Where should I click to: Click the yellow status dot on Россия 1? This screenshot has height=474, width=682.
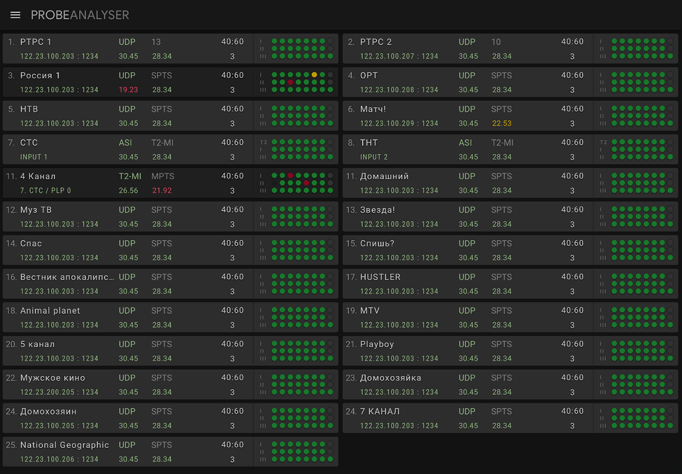[314, 75]
